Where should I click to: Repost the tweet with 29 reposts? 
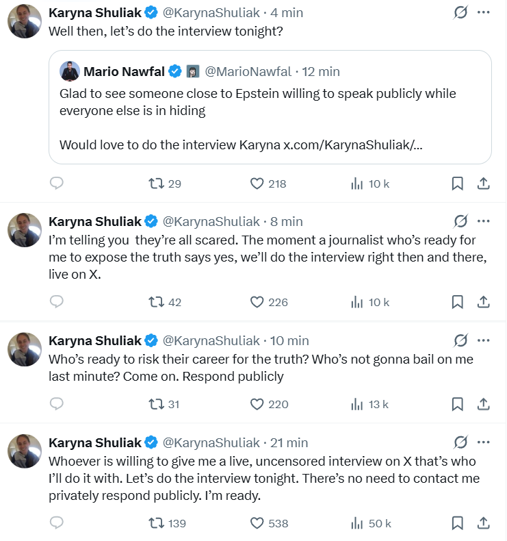click(x=157, y=184)
